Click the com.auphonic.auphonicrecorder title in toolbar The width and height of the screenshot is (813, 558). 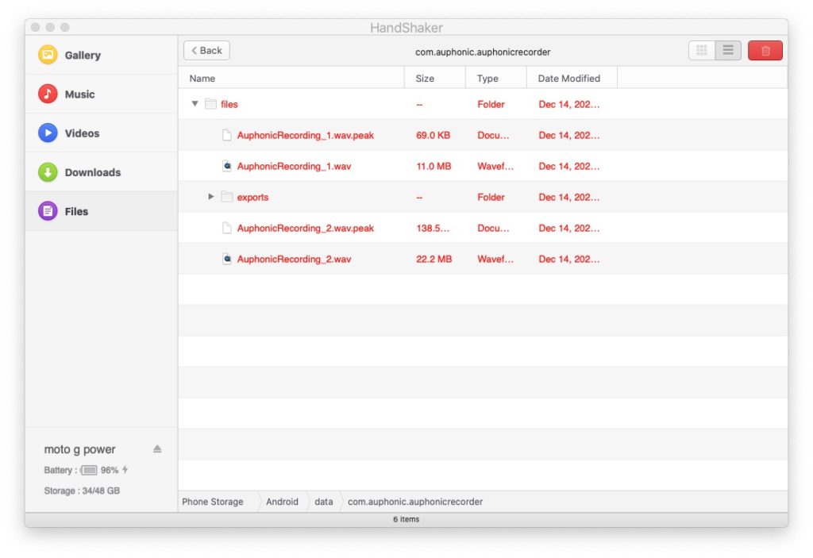click(x=483, y=52)
